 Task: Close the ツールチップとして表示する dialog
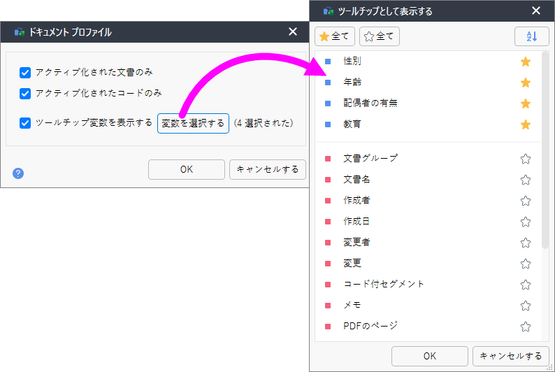pos(536,11)
